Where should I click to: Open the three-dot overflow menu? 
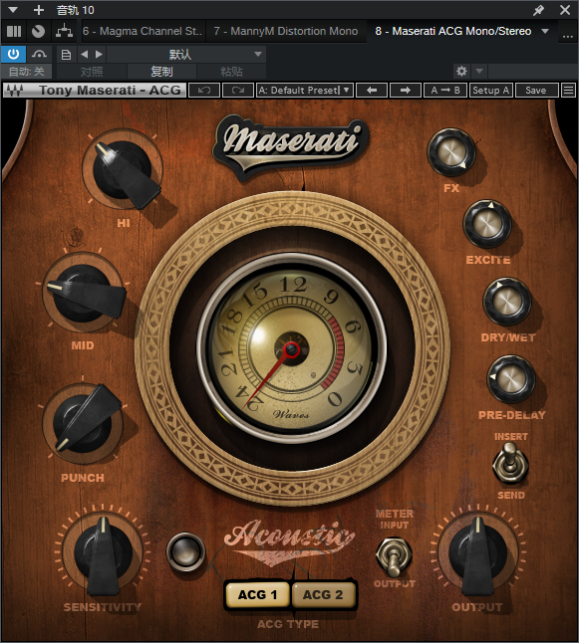point(568,36)
